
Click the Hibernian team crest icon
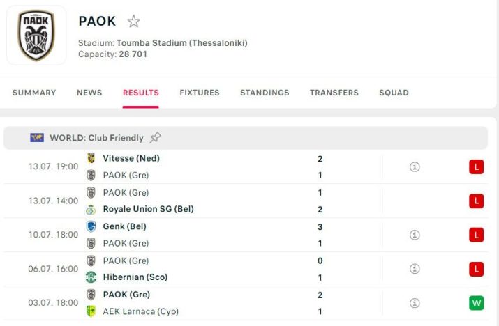91,277
